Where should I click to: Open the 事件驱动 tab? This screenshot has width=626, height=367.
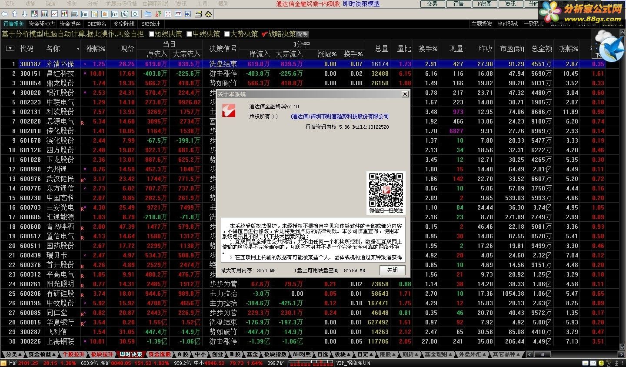pyautogui.click(x=508, y=24)
